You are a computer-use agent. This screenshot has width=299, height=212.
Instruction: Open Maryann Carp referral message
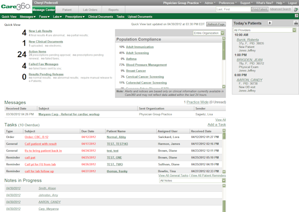(69, 114)
